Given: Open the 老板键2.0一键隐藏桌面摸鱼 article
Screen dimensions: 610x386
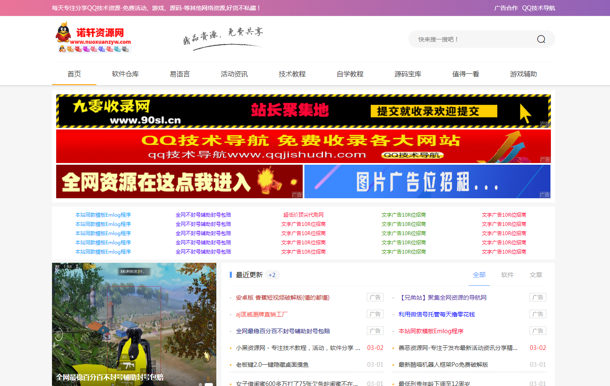Looking at the screenshot, I should tap(272, 365).
